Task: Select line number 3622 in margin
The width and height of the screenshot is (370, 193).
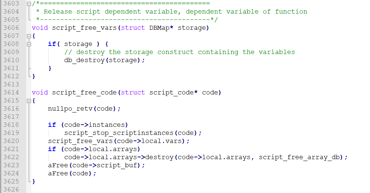Action: pos(11,157)
